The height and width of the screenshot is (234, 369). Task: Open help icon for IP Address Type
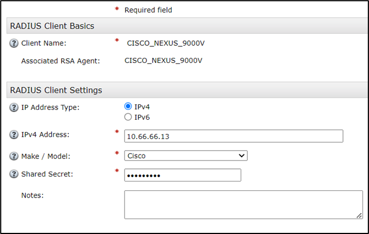14,107
